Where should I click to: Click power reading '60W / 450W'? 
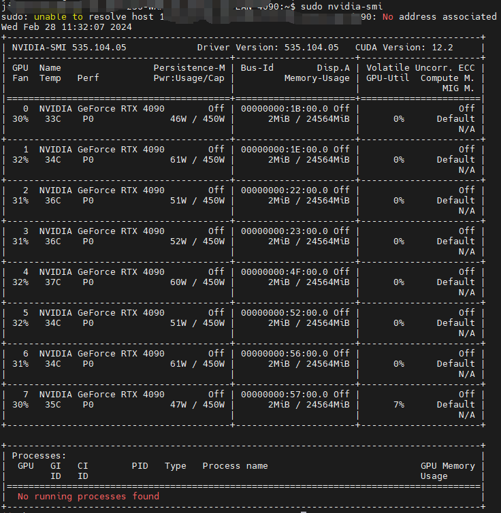[197, 282]
